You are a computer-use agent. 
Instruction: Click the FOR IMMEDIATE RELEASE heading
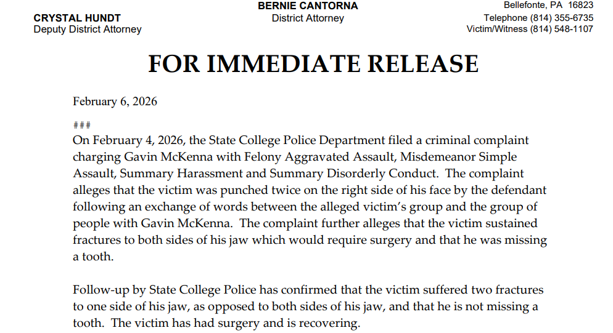[313, 64]
